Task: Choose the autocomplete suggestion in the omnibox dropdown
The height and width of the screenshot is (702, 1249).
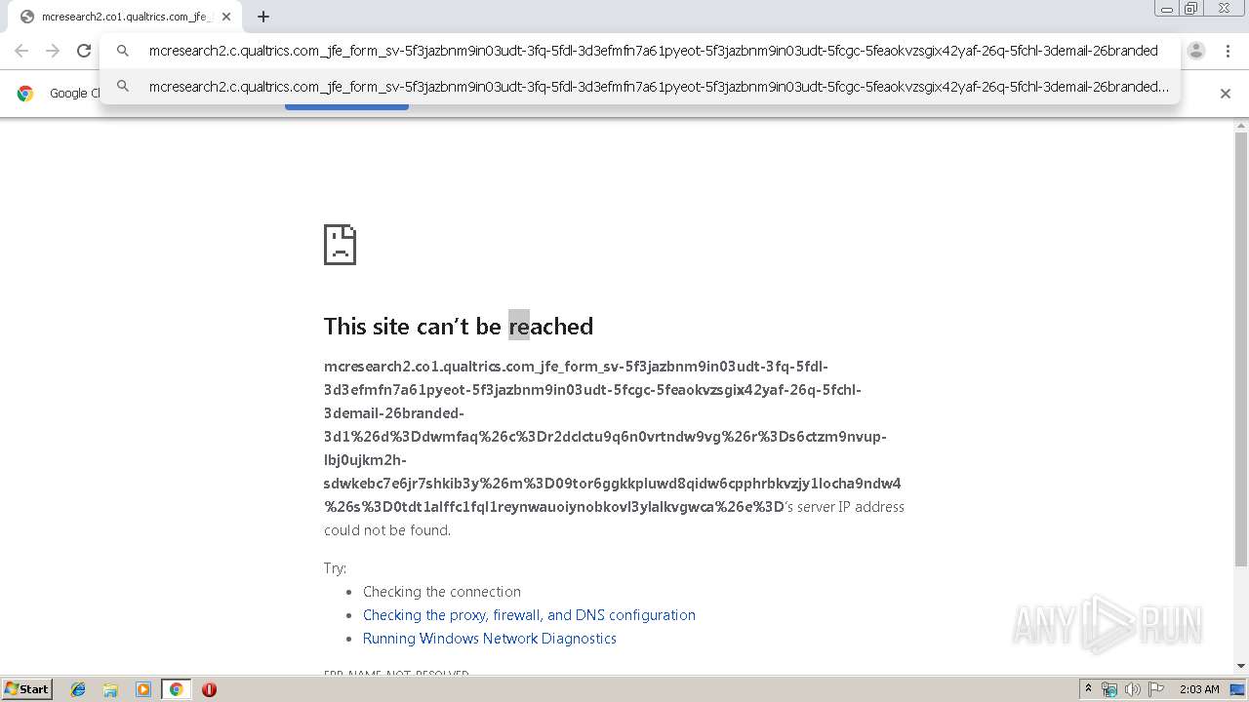Action: [x=640, y=87]
